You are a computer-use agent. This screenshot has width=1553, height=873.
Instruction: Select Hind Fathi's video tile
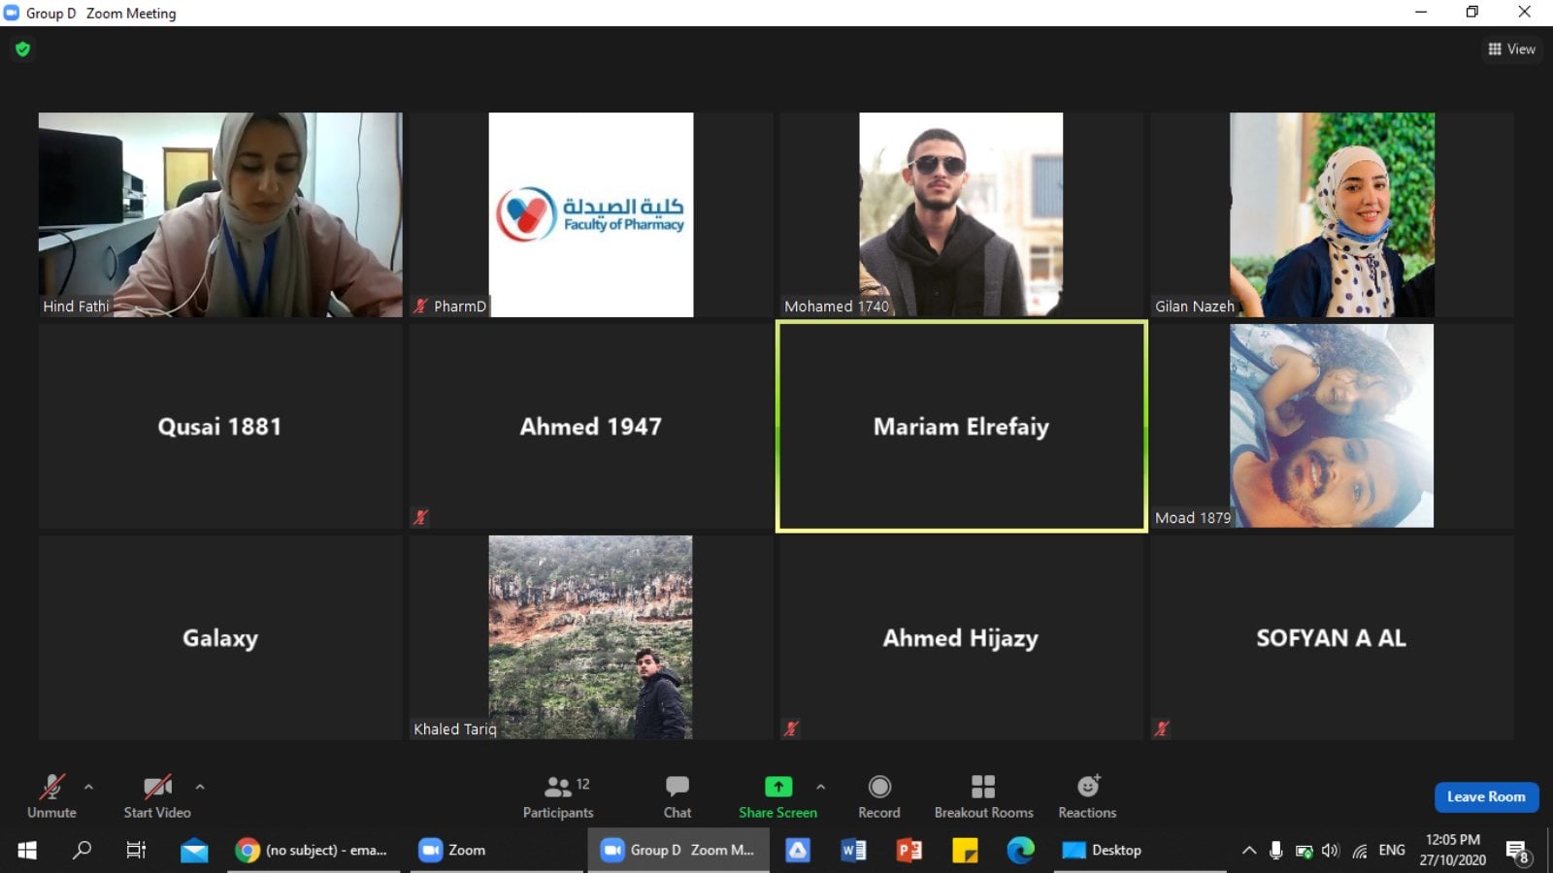click(220, 214)
